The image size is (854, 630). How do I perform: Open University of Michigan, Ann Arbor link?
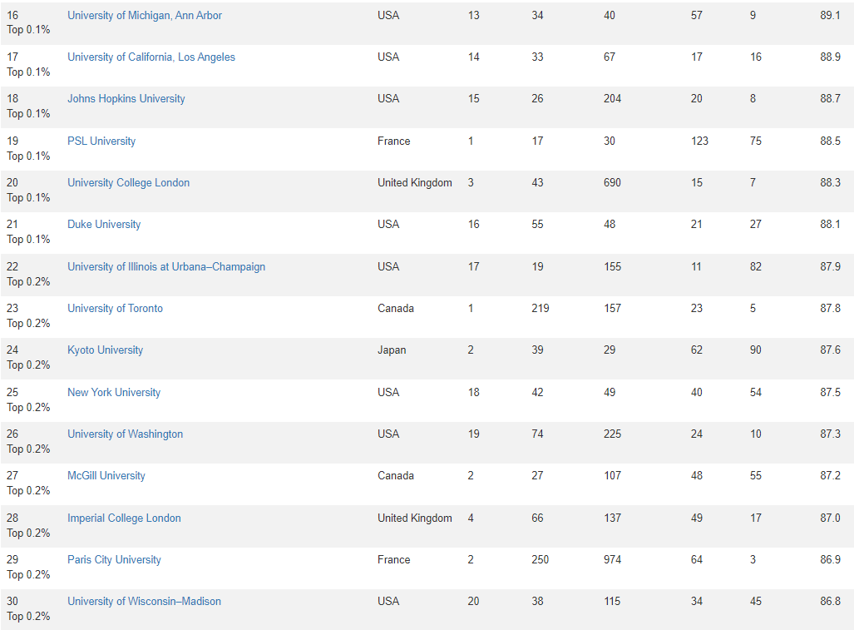click(x=145, y=15)
